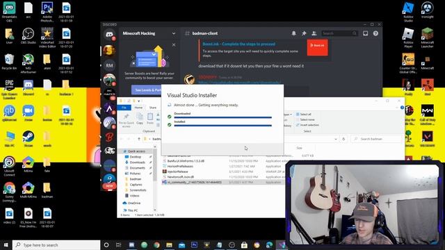Toggle Discord member list icon

point(314,33)
